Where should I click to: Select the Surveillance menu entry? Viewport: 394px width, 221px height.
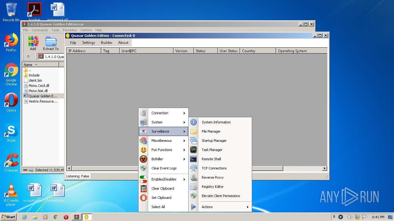point(163,131)
